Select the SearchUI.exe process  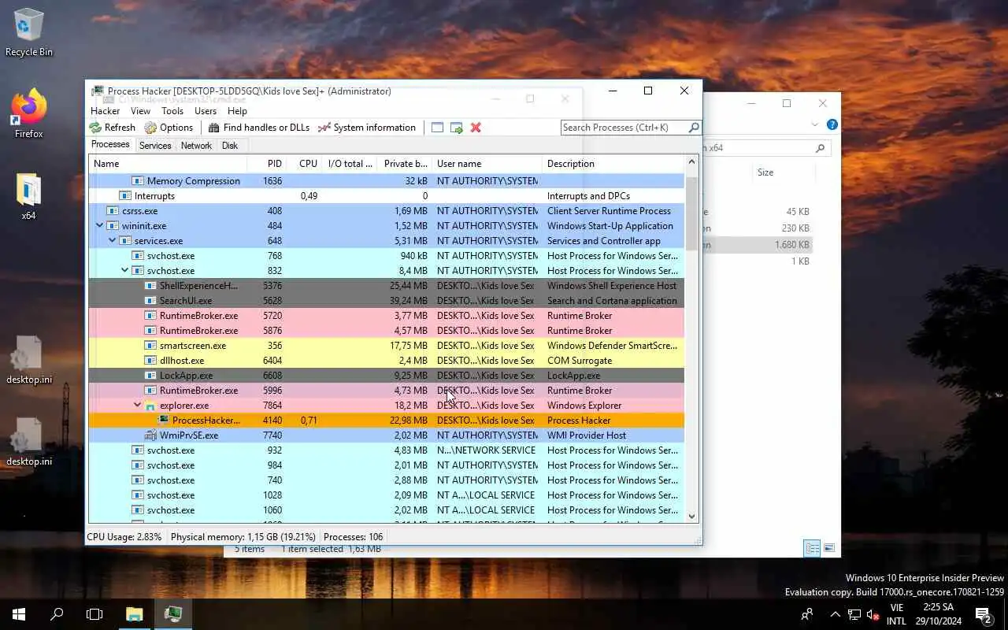[386, 301]
